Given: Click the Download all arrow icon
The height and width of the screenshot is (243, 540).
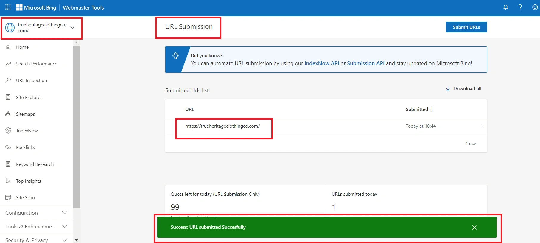Looking at the screenshot, I should click(x=448, y=88).
